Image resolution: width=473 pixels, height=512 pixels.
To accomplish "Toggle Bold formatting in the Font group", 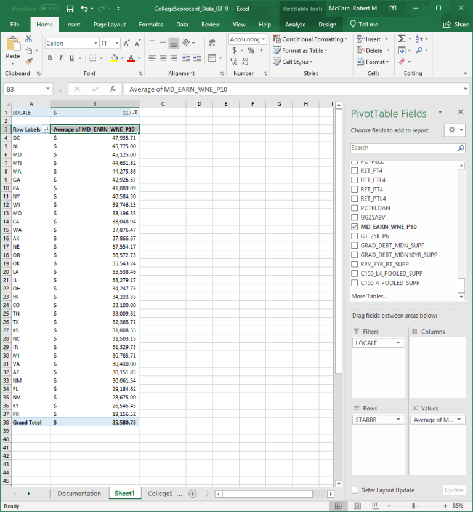I will point(50,58).
